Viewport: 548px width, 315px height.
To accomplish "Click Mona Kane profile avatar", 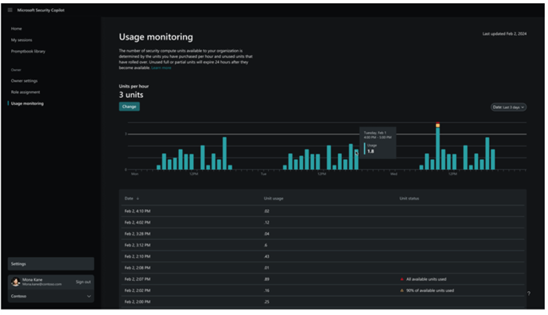I will click(x=15, y=282).
